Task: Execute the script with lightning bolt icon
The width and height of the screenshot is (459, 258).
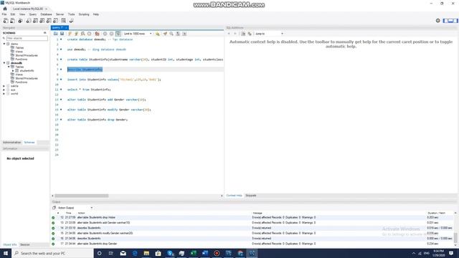Action: 70,34
